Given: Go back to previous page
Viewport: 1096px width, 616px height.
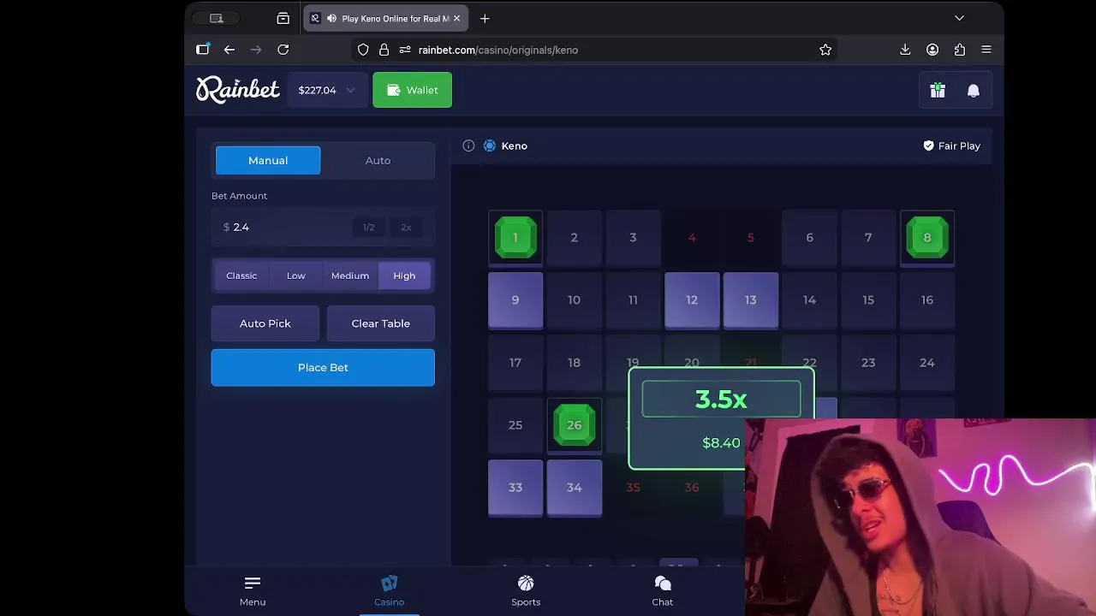Looking at the screenshot, I should tap(229, 50).
